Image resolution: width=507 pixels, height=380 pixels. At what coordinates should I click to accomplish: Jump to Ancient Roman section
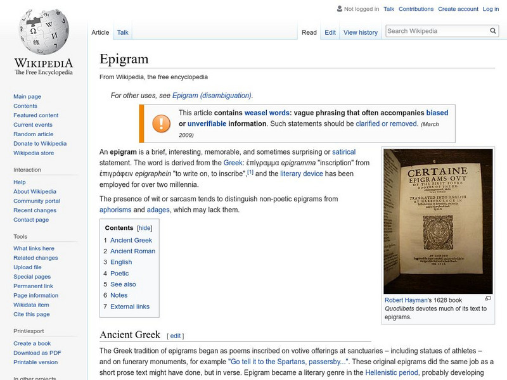pos(132,251)
